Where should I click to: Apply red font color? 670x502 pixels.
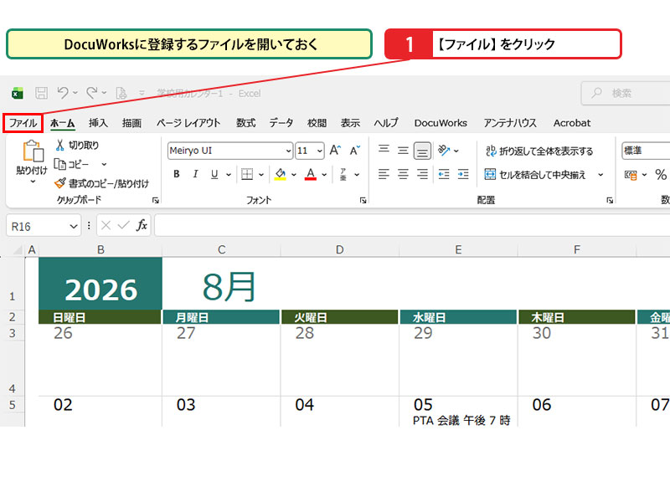(x=311, y=174)
